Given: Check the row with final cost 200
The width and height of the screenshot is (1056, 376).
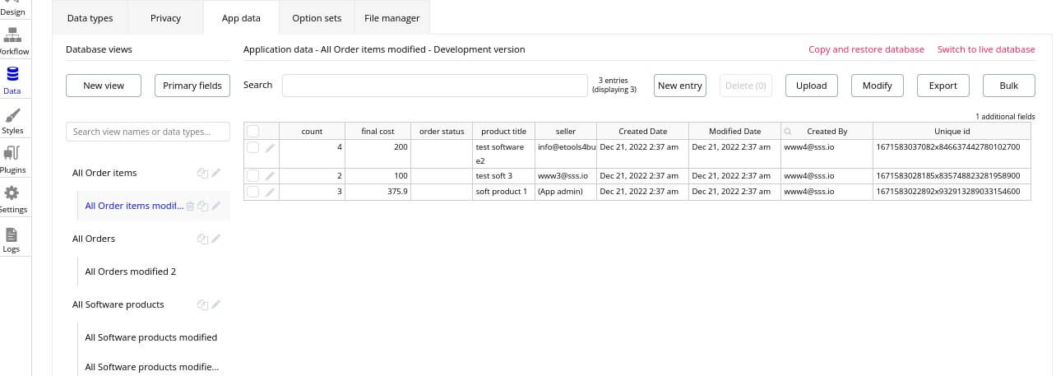Looking at the screenshot, I should click(253, 147).
